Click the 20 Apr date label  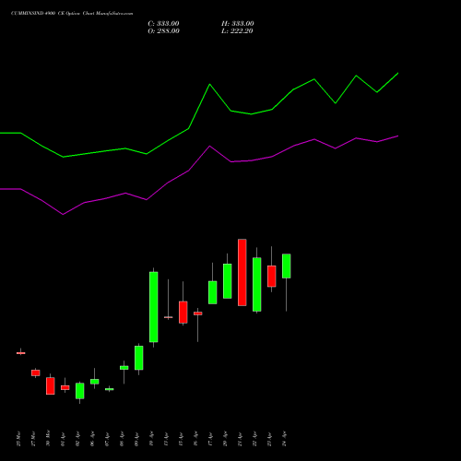pyautogui.click(x=225, y=439)
